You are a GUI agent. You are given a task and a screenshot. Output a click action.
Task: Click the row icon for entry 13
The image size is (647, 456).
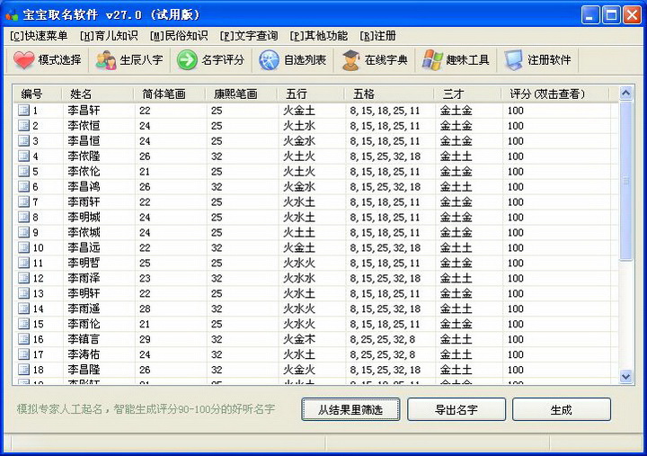click(x=24, y=294)
